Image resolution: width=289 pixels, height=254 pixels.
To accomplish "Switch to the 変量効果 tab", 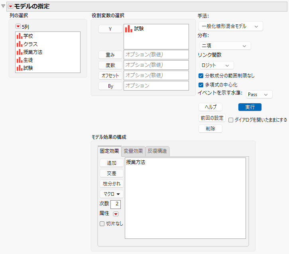I will pyautogui.click(x=133, y=151).
